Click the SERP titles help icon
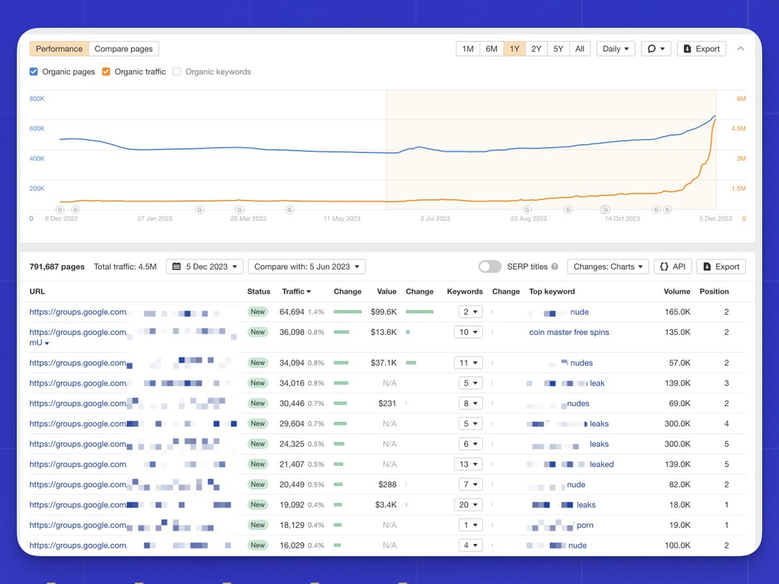 point(554,267)
